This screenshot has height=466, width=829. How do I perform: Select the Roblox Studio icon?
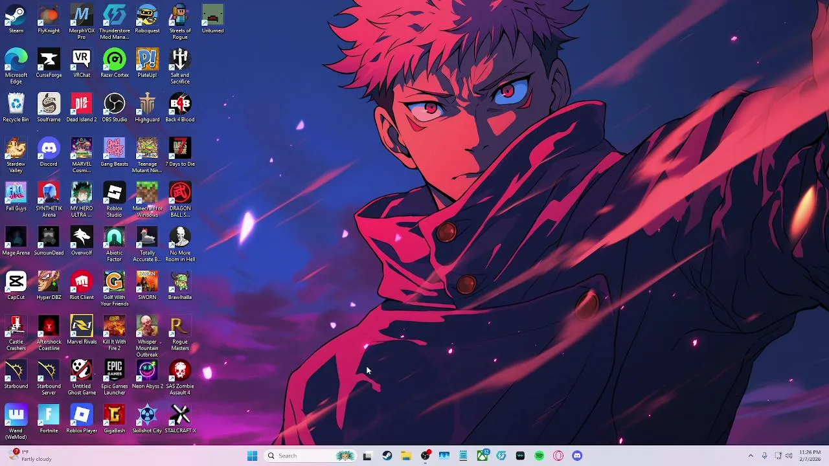[115, 200]
